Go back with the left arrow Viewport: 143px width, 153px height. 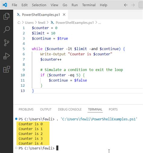pyautogui.click(x=126, y=5)
